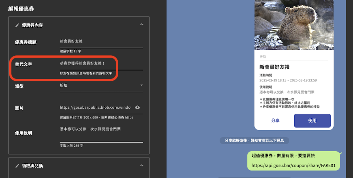
Task: Click the 替代文字 label
Action: pyautogui.click(x=24, y=64)
